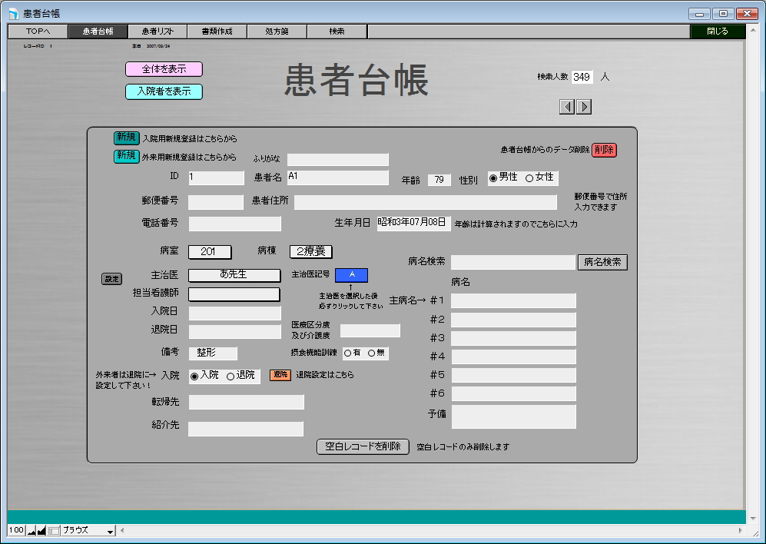Screen dimensions: 766x544
Task: Switch to the 患者リスト tab
Action: (158, 32)
